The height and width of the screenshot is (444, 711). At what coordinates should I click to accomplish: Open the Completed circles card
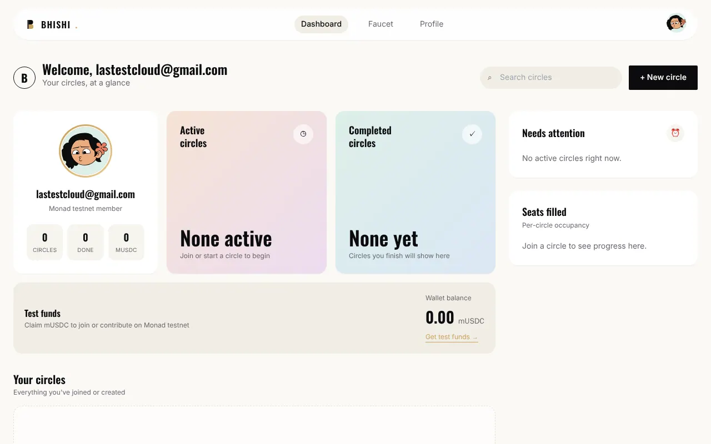point(415,192)
